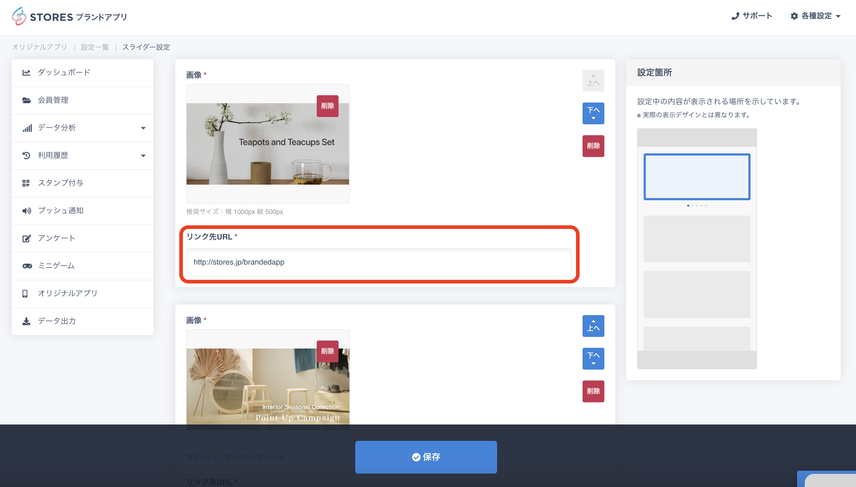Click the slider preview pagination dots
Viewport: 856px width, 487px height.
click(x=697, y=206)
